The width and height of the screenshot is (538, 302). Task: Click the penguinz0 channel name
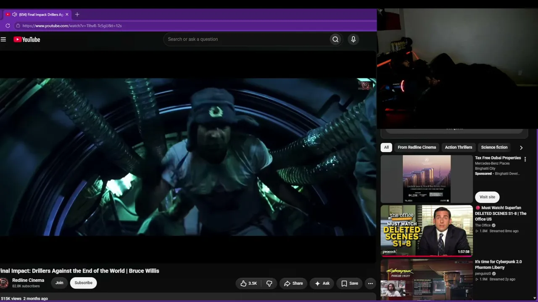coord(483,273)
